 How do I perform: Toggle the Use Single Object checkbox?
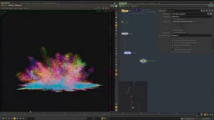[173, 19]
